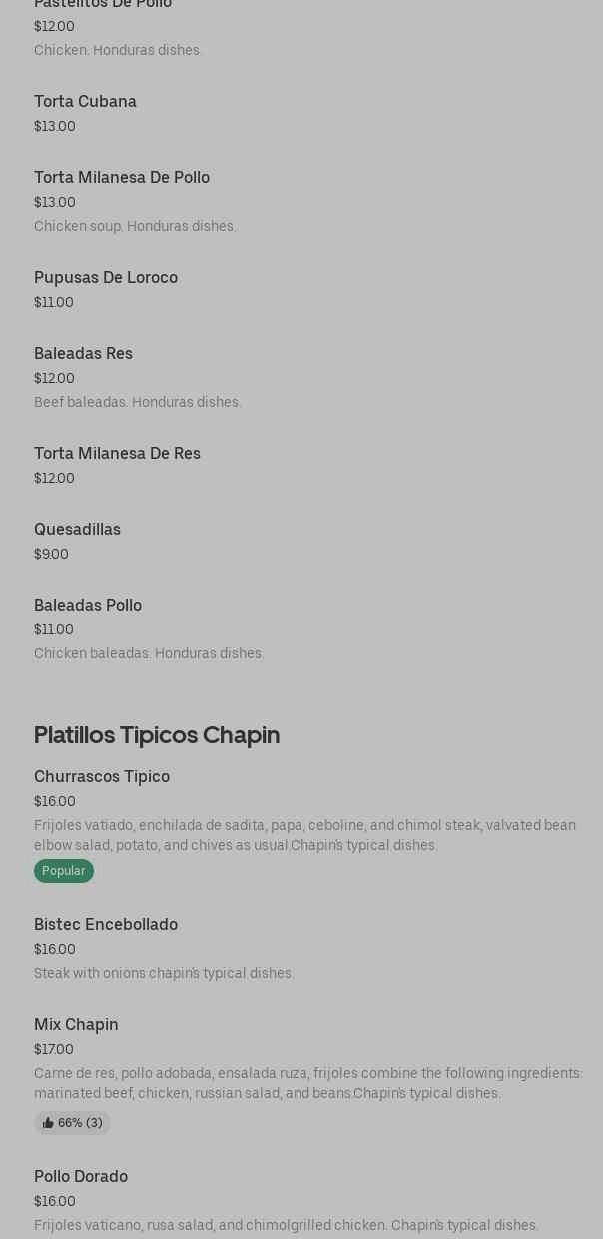
Task: Click the thumbs-up 66% rating badge
Action: click(x=72, y=1123)
